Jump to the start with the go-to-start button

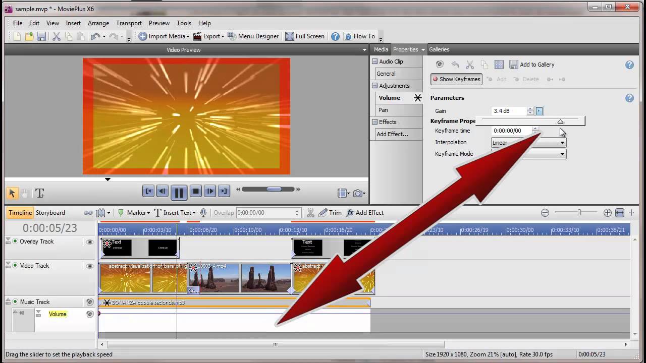coord(148,191)
